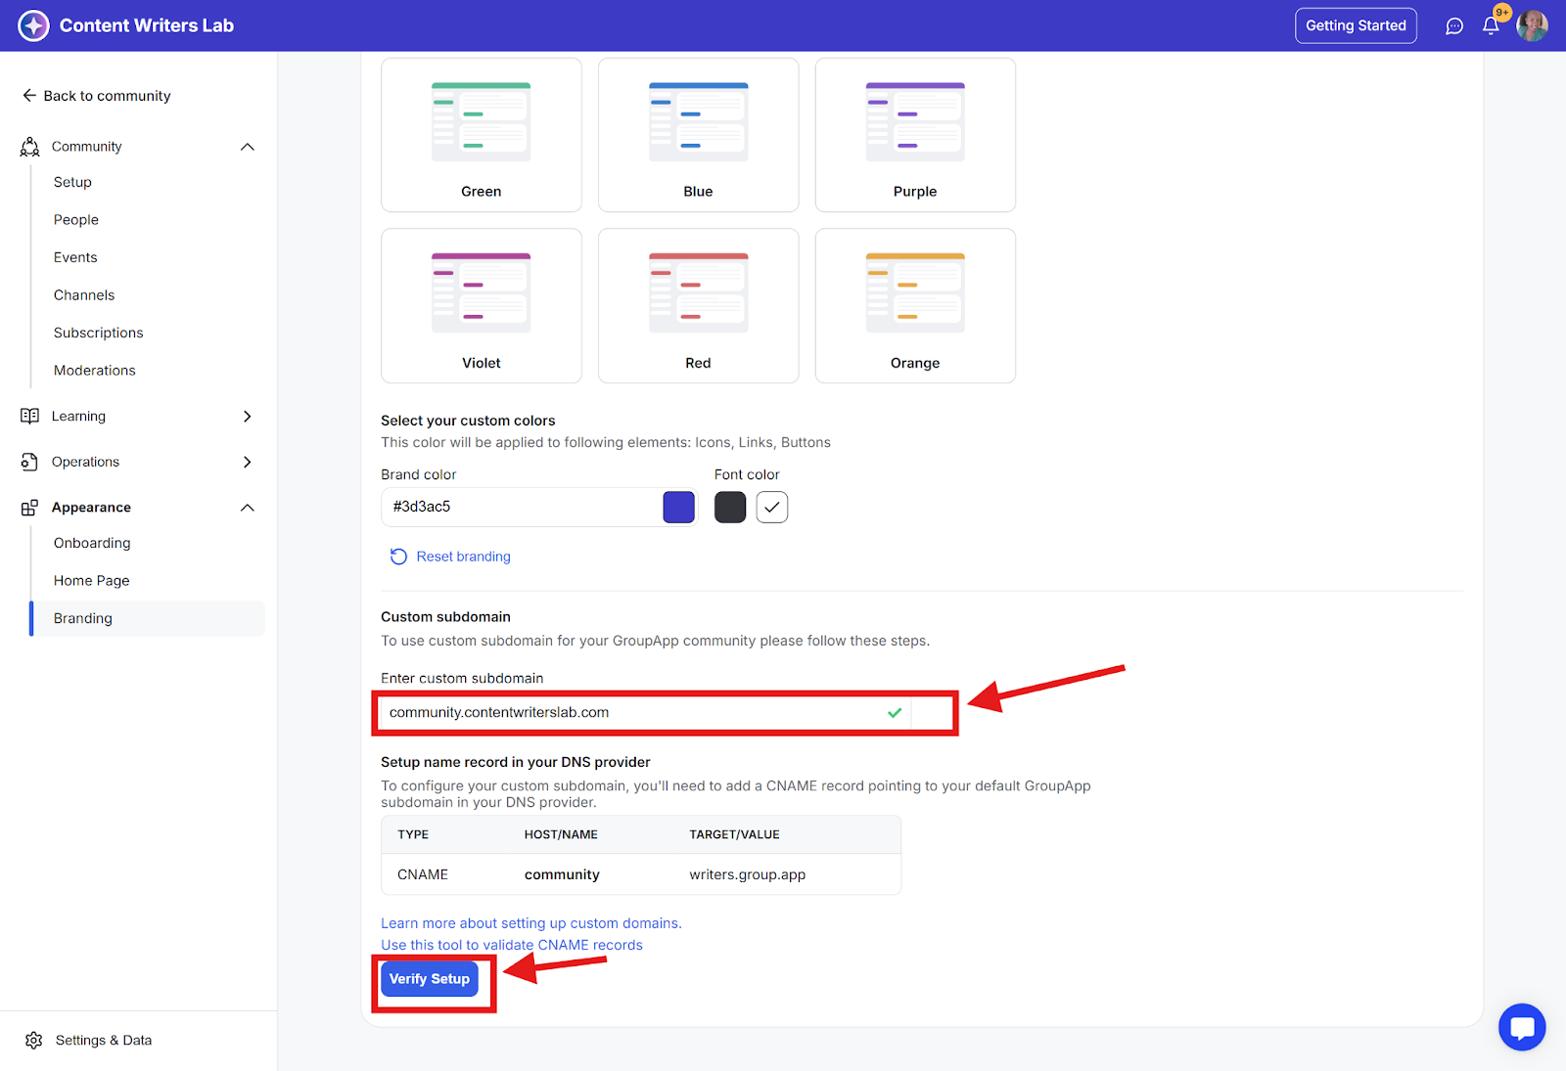Click the writers.group.app target value

click(748, 874)
